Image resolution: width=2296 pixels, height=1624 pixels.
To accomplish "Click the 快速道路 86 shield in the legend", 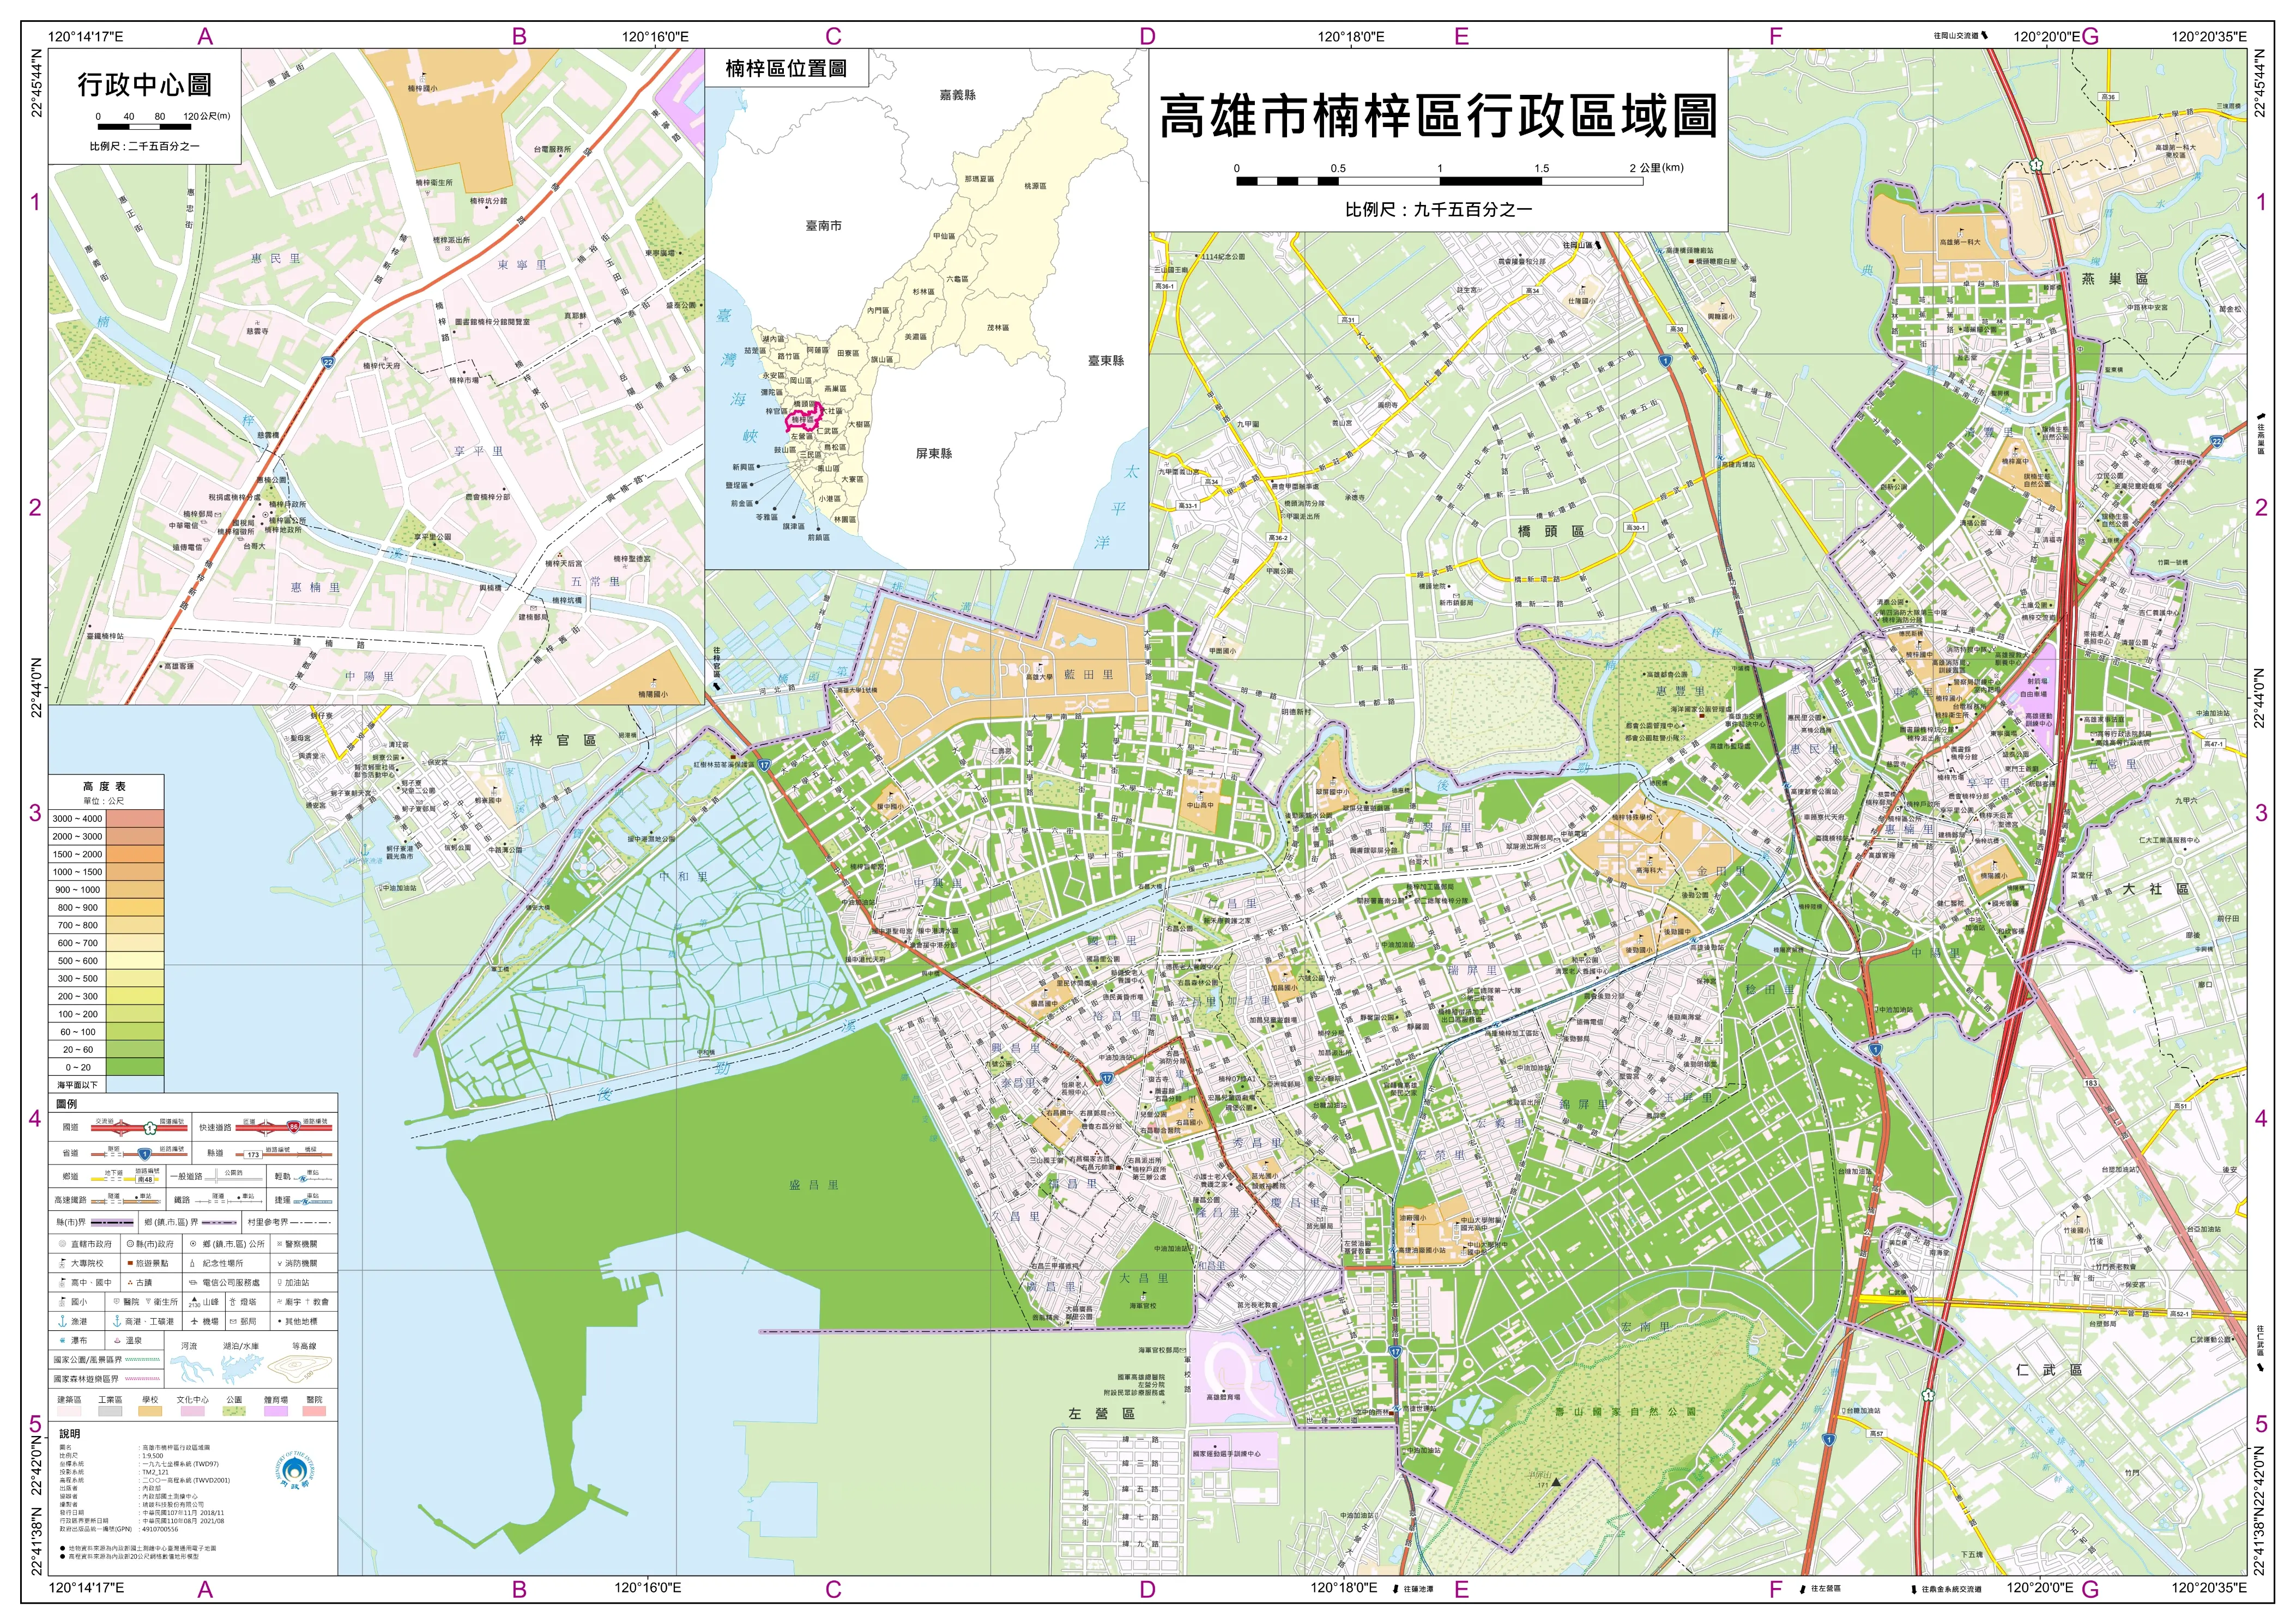I will tap(294, 1127).
